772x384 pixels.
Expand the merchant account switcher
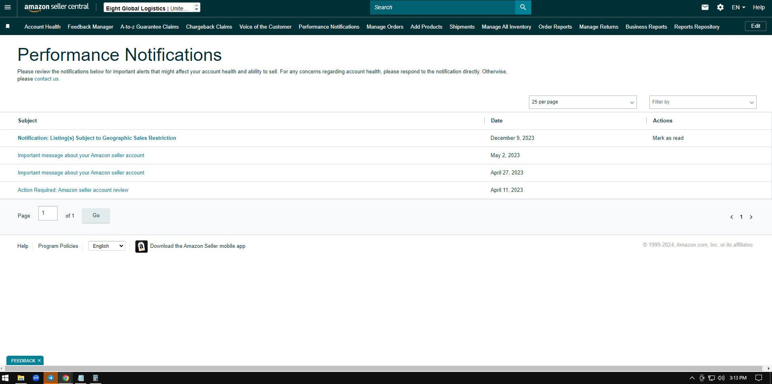click(x=152, y=8)
